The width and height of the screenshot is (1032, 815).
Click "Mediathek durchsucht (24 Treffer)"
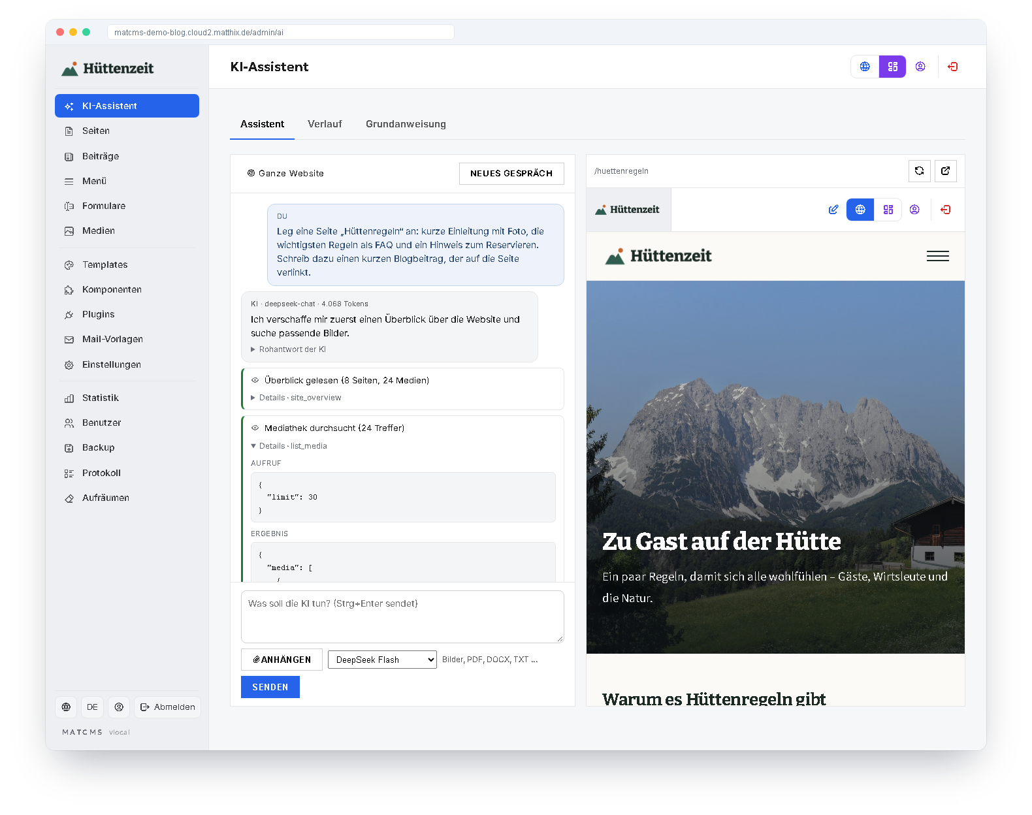click(334, 428)
